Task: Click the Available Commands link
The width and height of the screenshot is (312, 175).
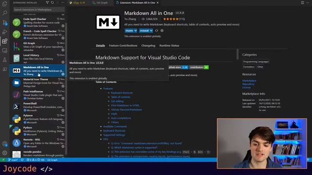Action: point(115,126)
